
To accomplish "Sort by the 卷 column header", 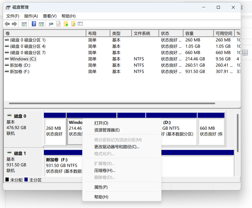I will (45, 34).
